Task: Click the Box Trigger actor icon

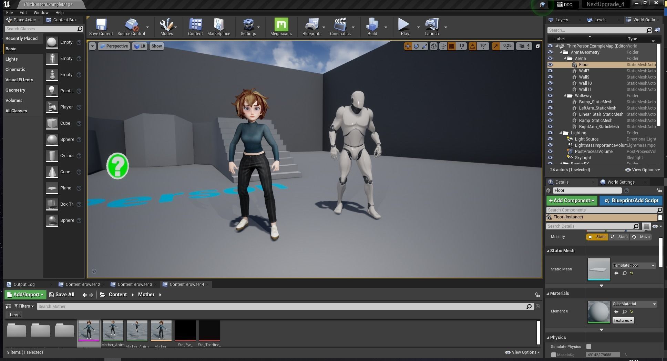Action: point(52,204)
